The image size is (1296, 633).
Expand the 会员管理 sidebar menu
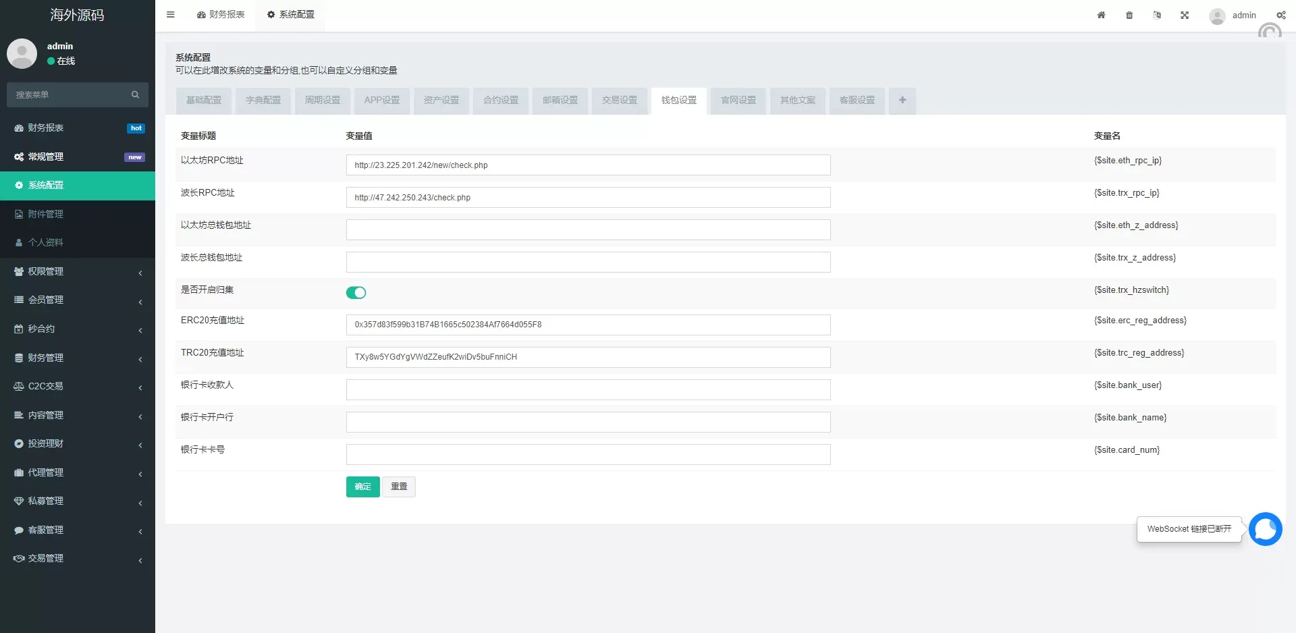78,300
